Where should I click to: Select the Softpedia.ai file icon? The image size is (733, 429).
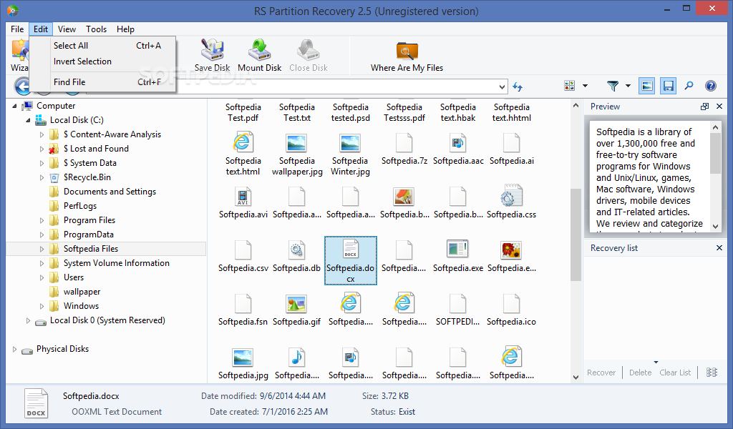[x=511, y=143]
